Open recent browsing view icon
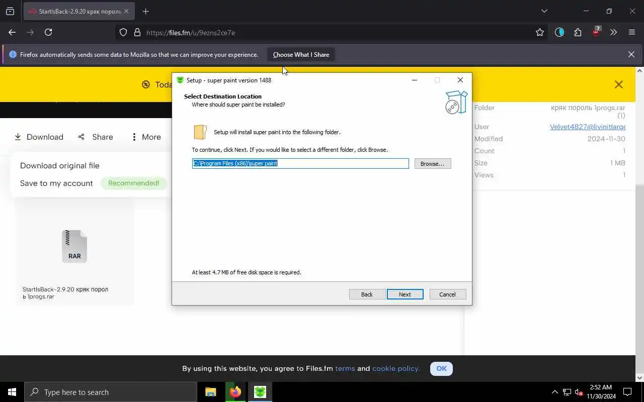The image size is (644, 402). (10, 11)
